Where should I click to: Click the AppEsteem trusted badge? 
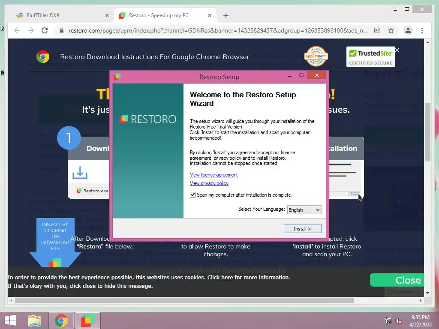316,56
